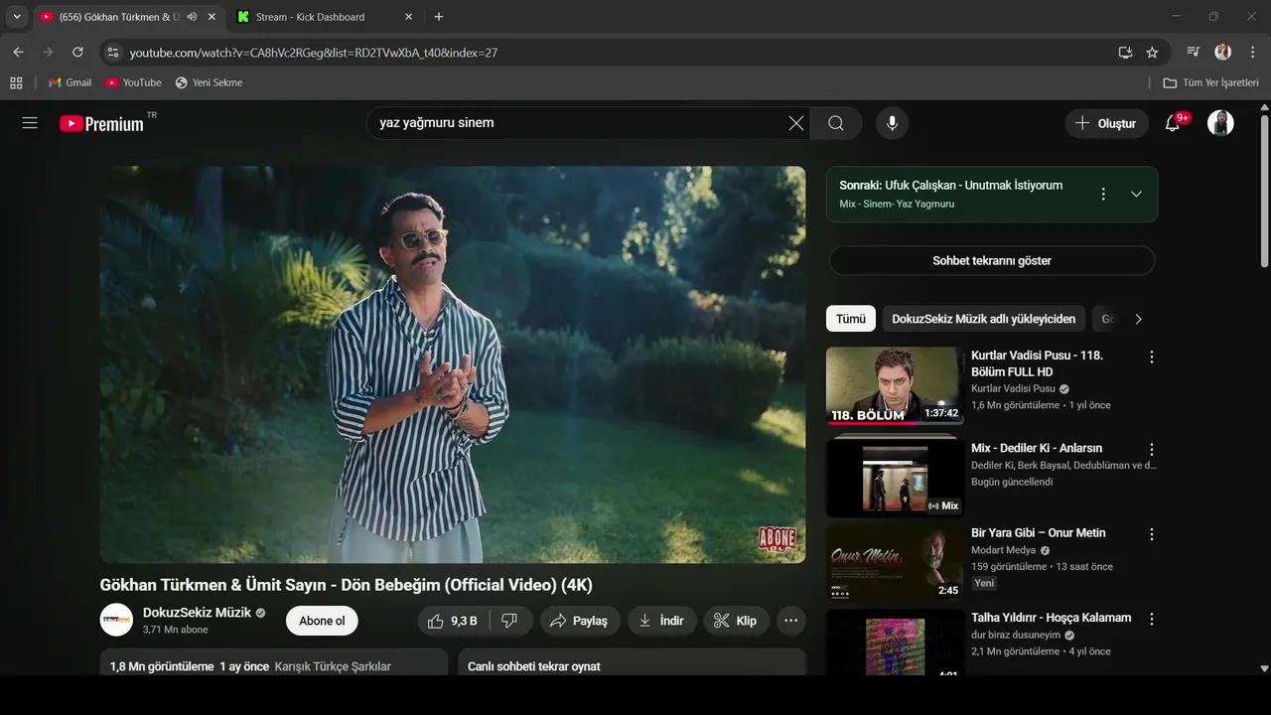Image resolution: width=1271 pixels, height=715 pixels.
Task: Open options menu of the playlist panel
Action: point(1103,194)
